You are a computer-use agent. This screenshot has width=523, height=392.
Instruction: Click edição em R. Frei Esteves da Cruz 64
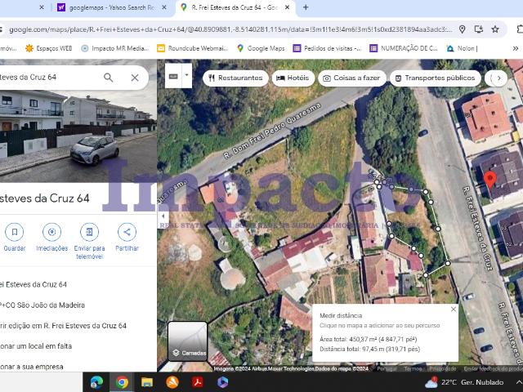tap(64, 326)
